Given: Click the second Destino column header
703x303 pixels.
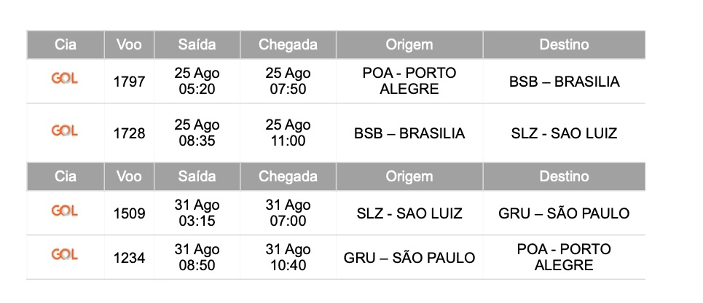Looking at the screenshot, I should tap(564, 176).
